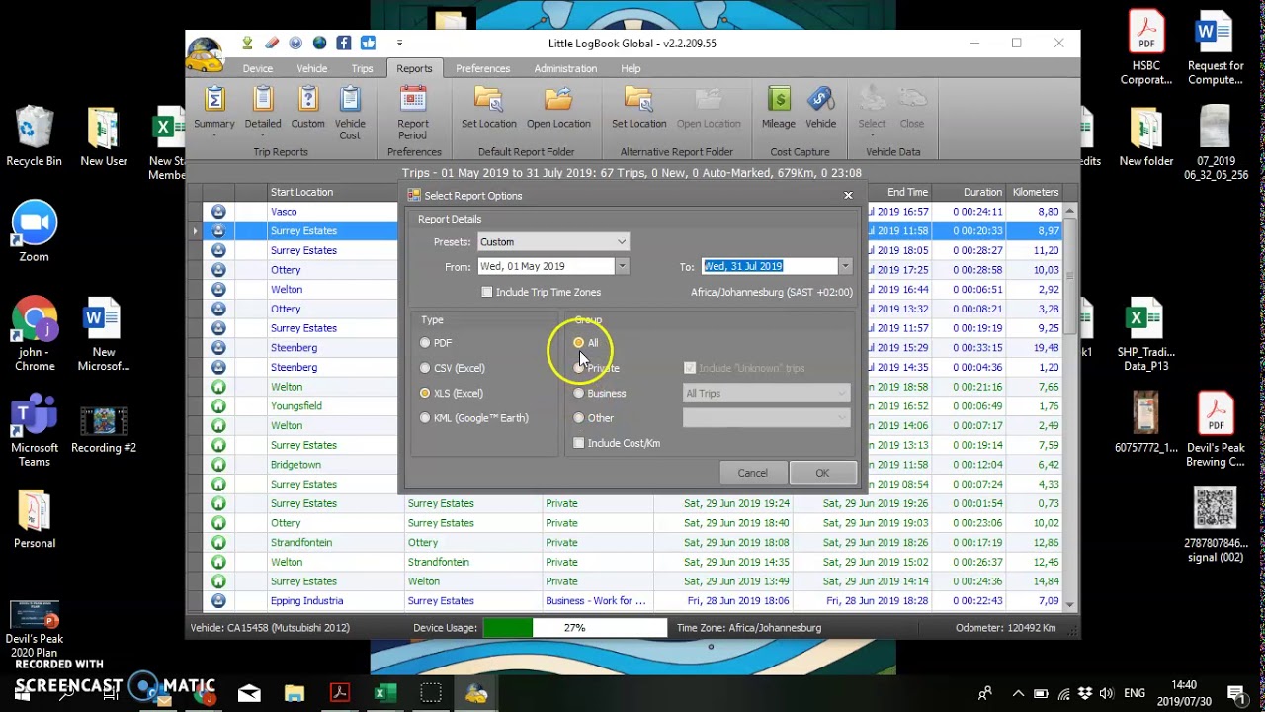The image size is (1265, 712).
Task: Open the Vehicle Cost report
Action: click(x=350, y=114)
